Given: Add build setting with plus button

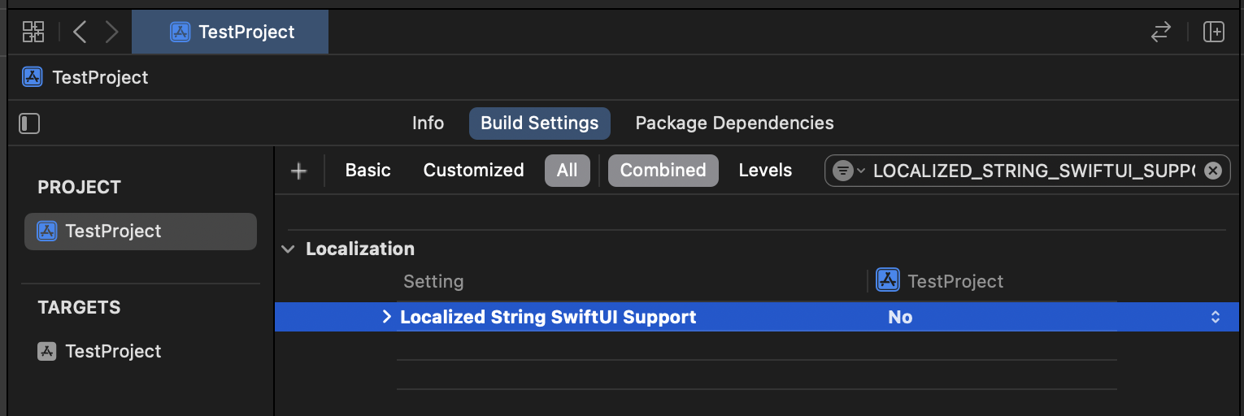Looking at the screenshot, I should pyautogui.click(x=299, y=171).
